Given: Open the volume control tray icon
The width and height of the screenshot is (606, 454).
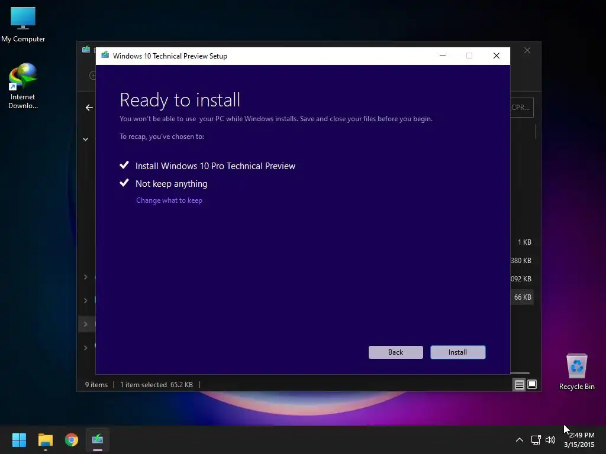Looking at the screenshot, I should coord(550,440).
